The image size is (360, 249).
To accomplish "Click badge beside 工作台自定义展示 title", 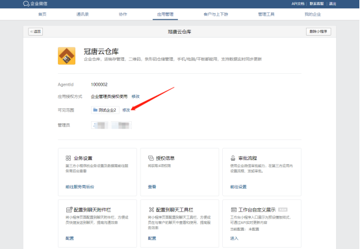I will (283, 209).
